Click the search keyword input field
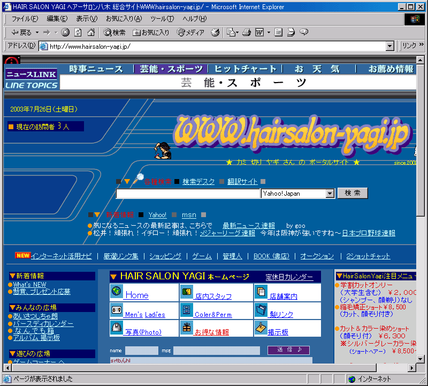 click(x=188, y=194)
